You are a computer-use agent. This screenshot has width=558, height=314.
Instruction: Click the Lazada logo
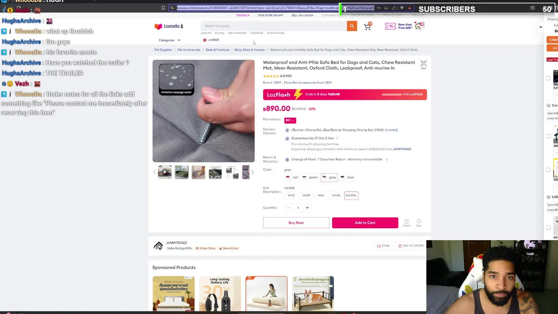coord(169,26)
